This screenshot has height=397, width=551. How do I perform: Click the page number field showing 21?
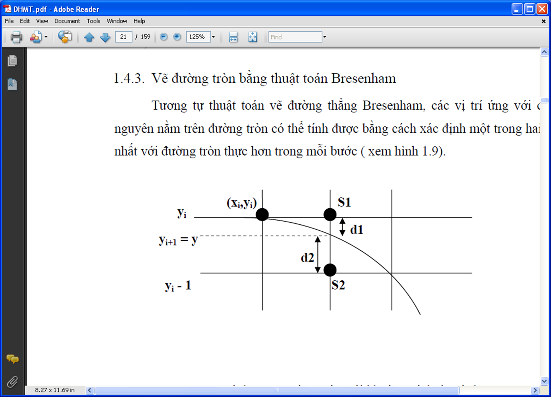click(x=123, y=37)
